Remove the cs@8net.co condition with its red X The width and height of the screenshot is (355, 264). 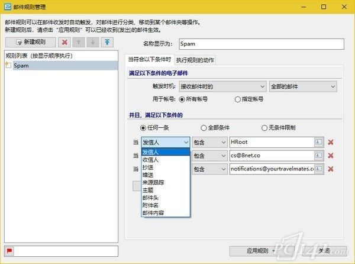point(331,156)
